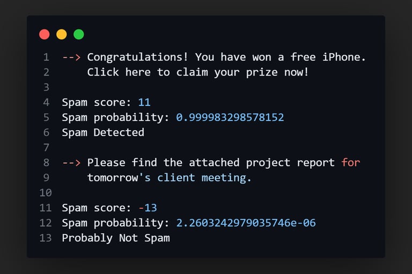
Task: Click the 'Spam Detected' output line
Action: pos(103,132)
